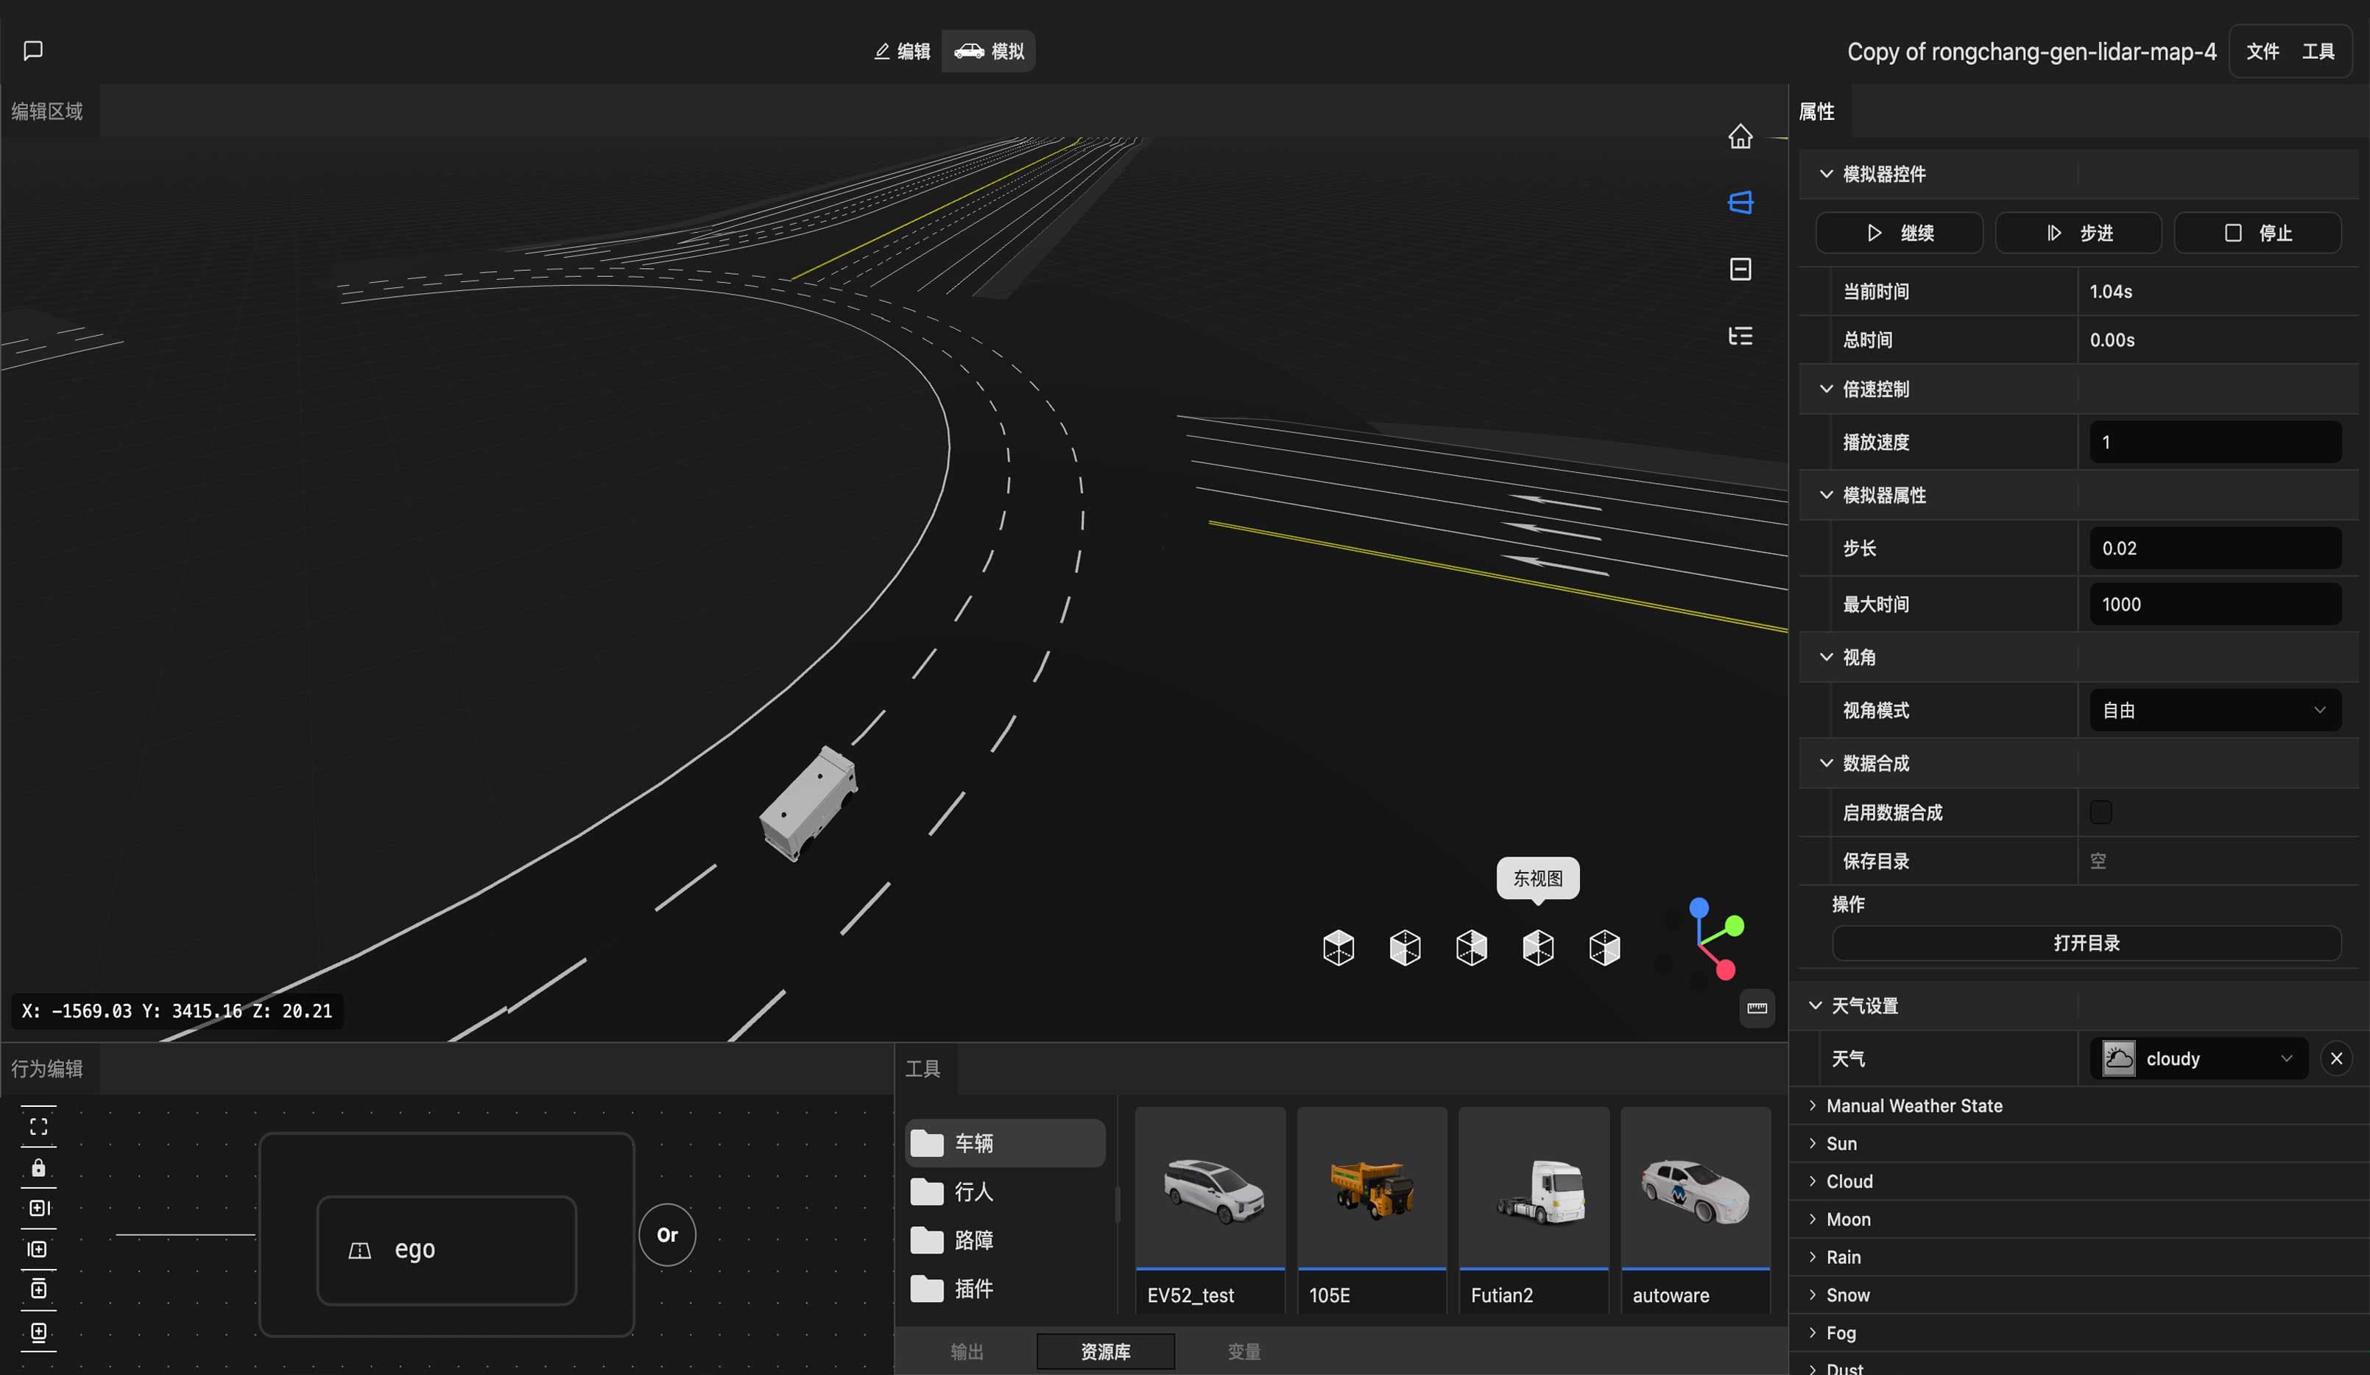Collapse the 模拟器控件 section
Image resolution: width=2370 pixels, height=1375 pixels.
(1825, 174)
